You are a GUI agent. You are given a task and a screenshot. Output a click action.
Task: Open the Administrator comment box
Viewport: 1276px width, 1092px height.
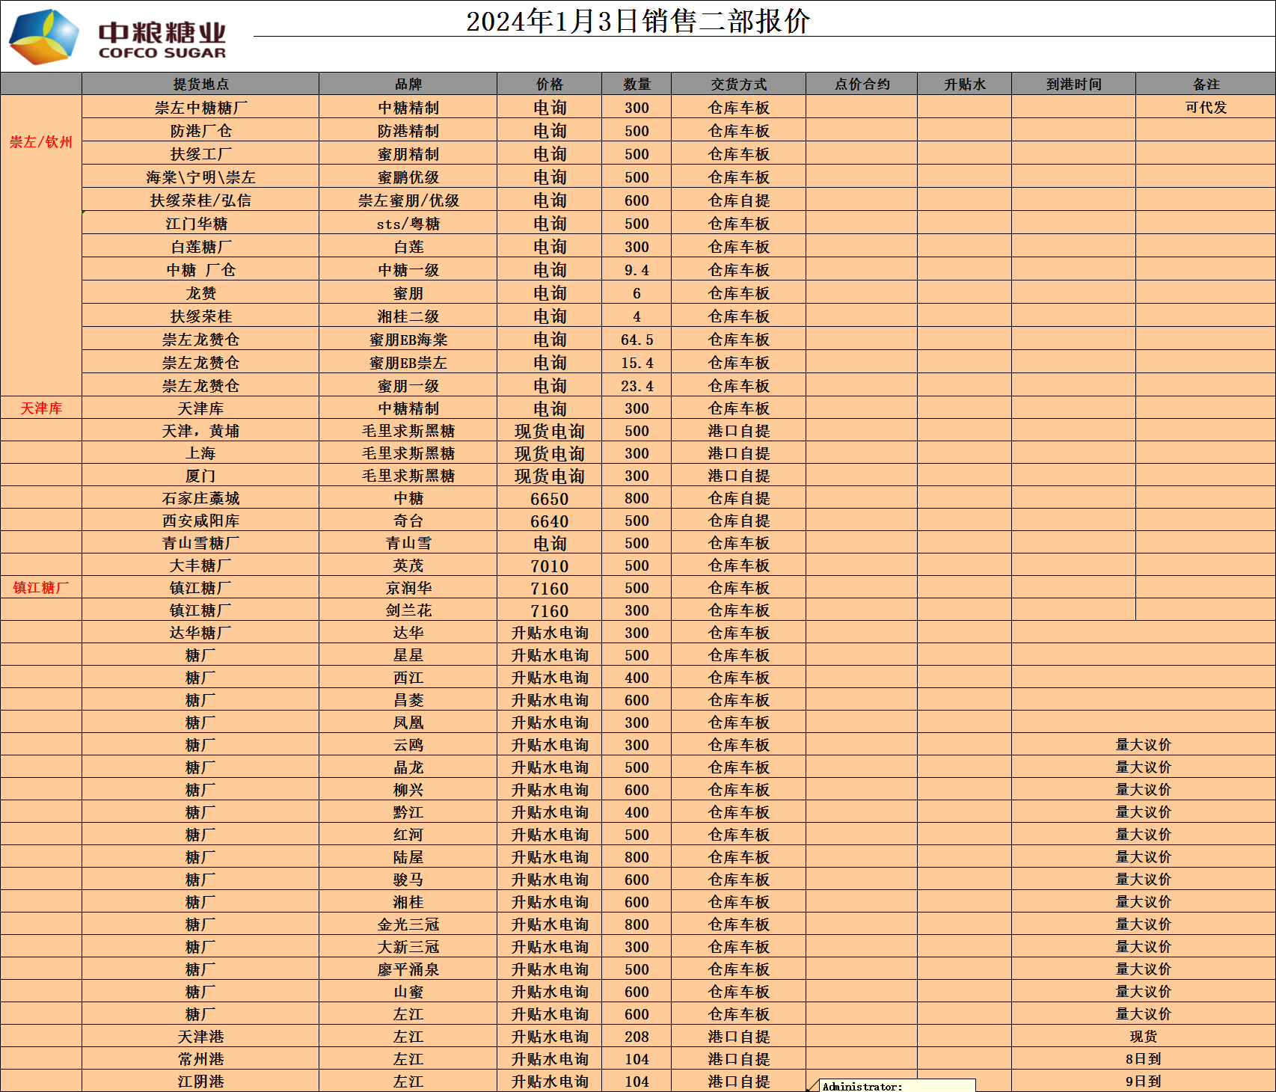pos(898,1086)
